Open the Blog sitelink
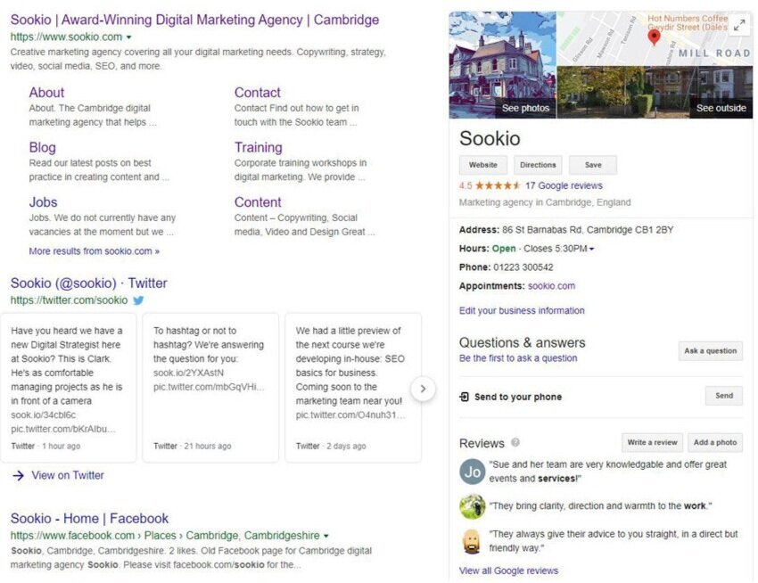 coord(43,147)
